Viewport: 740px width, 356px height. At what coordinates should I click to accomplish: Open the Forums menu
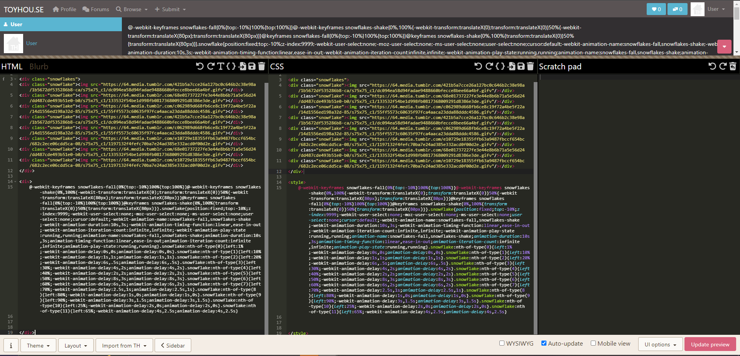(96, 9)
